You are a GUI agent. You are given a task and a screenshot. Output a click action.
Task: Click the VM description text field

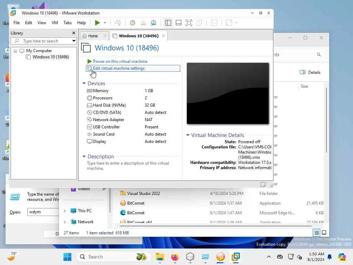tap(128, 166)
